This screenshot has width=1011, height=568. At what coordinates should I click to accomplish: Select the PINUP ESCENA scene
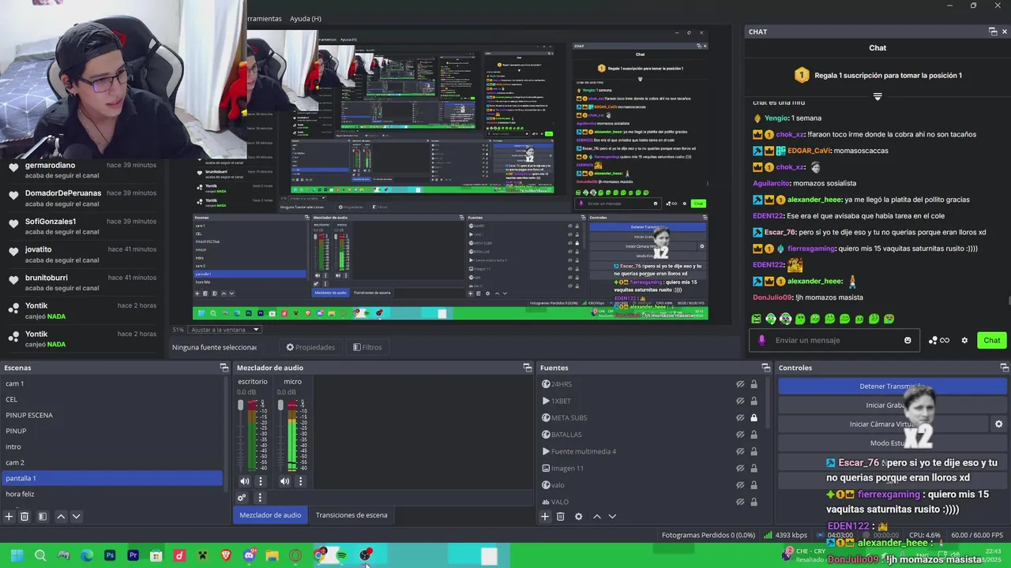[x=111, y=415]
